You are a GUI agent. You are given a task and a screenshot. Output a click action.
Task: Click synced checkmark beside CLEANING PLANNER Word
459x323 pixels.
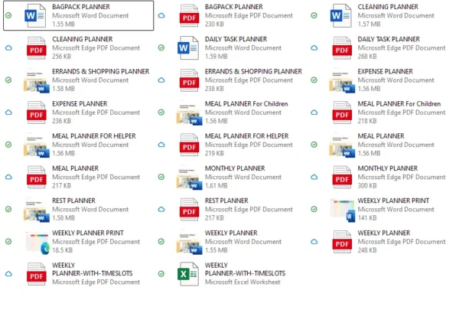[314, 15]
